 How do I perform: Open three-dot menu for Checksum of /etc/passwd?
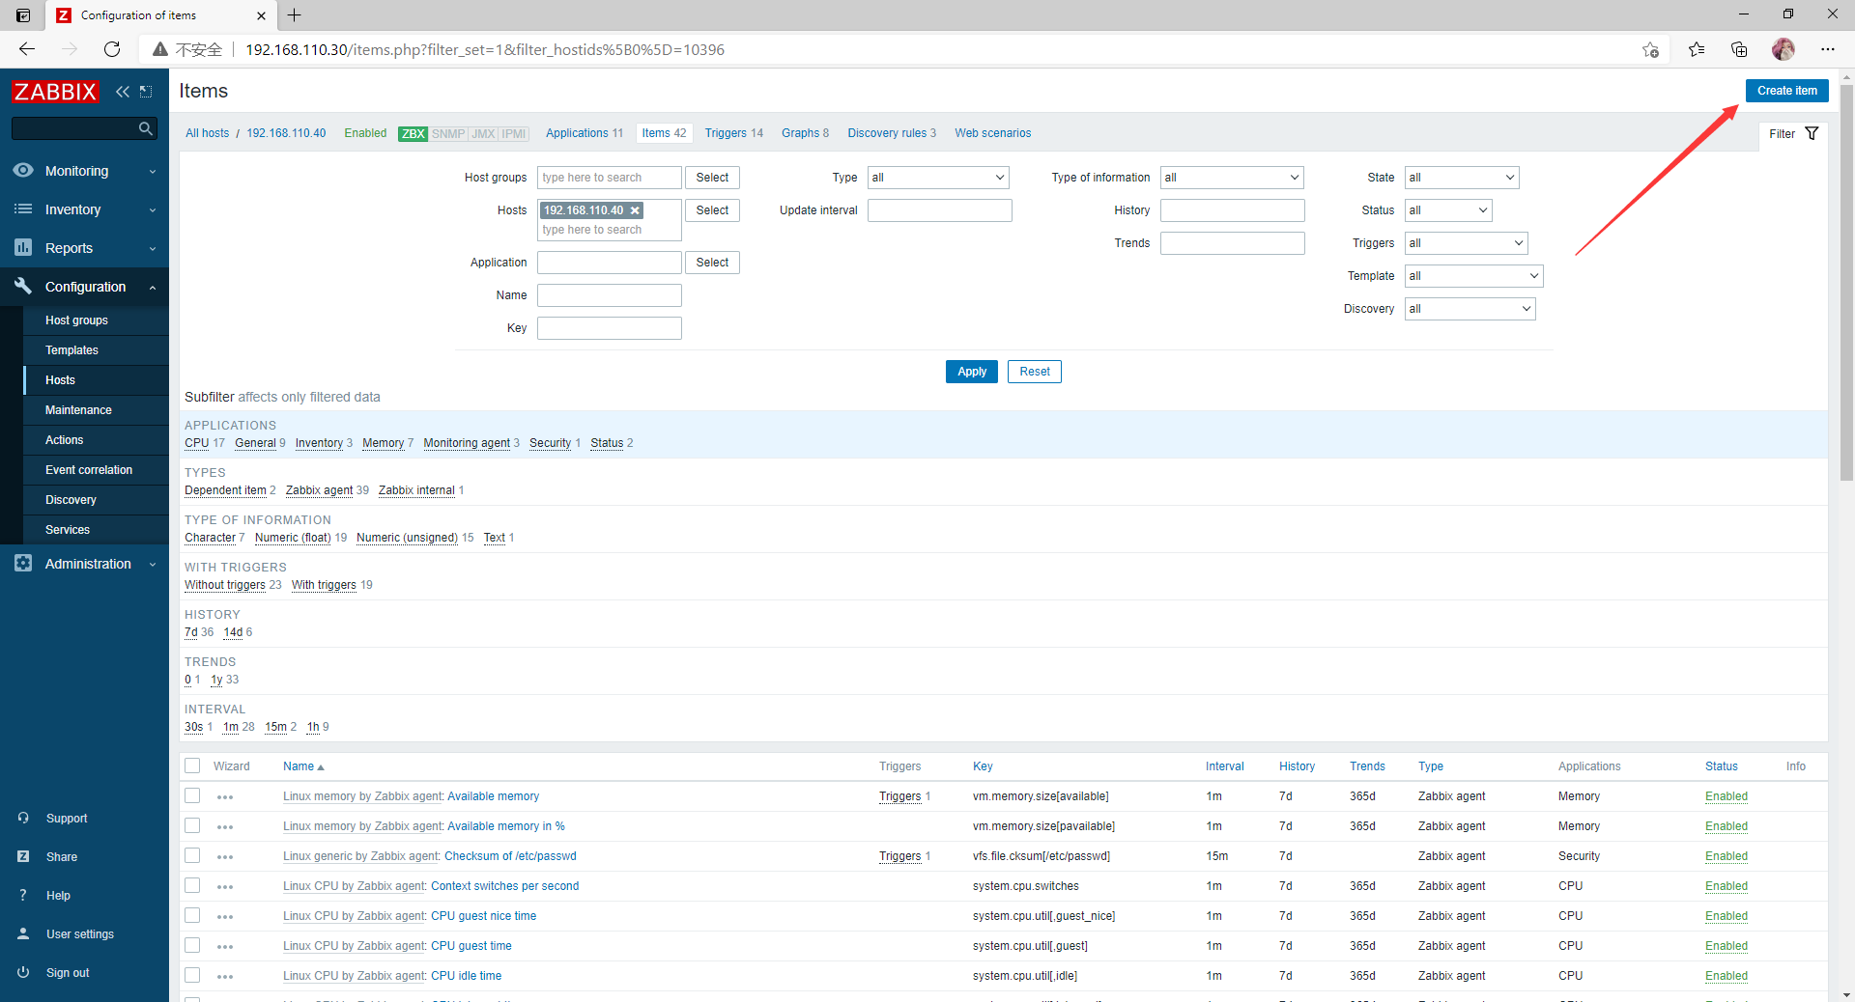point(225,857)
